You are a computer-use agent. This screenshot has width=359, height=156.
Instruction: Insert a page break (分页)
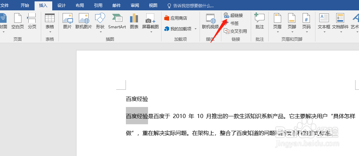(x=32, y=21)
